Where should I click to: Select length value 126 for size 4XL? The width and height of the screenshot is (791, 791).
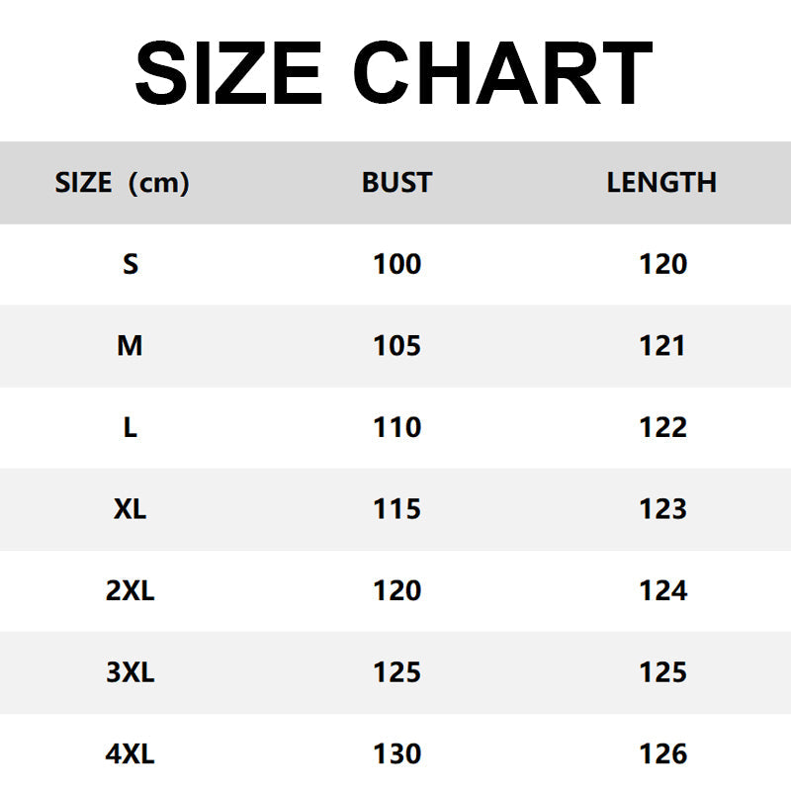[662, 754]
